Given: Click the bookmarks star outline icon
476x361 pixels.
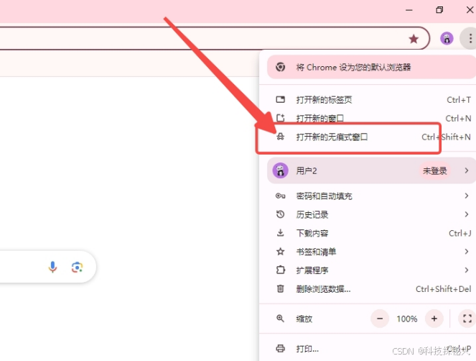Looking at the screenshot, I should [x=280, y=252].
